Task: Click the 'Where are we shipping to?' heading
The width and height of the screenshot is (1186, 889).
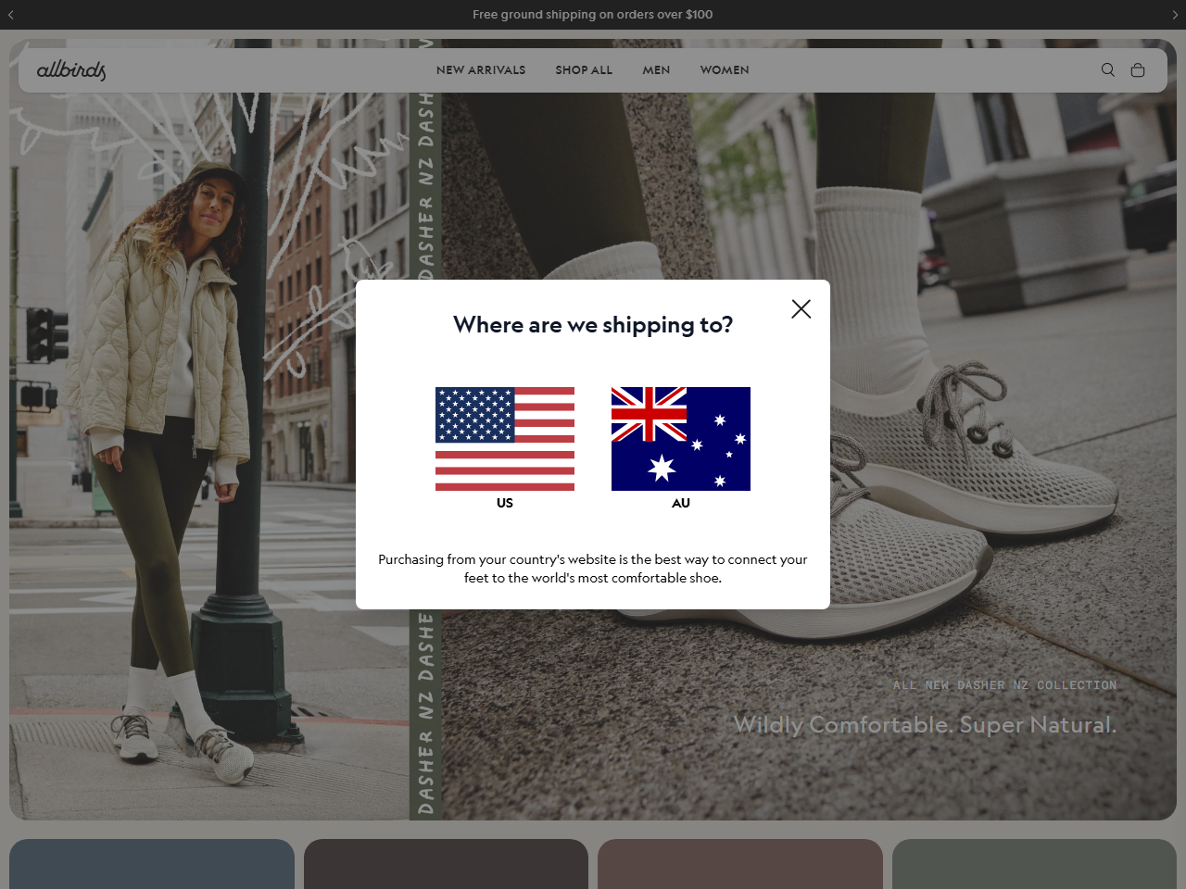Action: pyautogui.click(x=593, y=325)
